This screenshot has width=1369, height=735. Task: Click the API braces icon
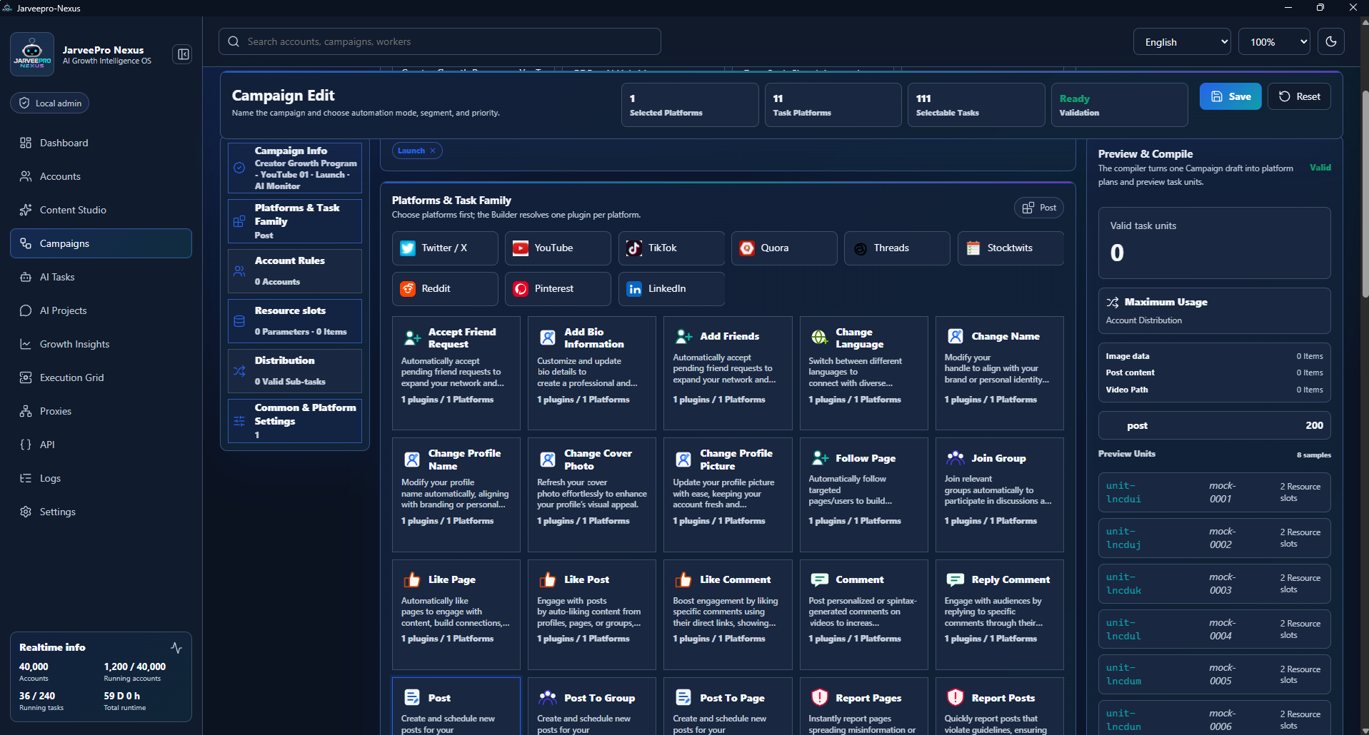pos(26,445)
